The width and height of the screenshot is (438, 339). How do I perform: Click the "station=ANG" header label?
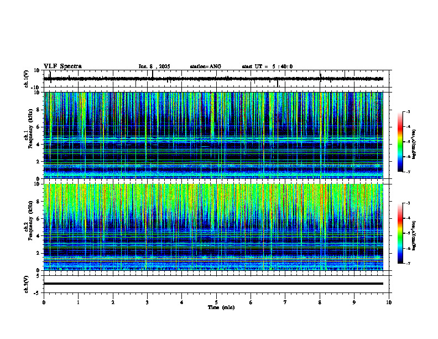pos(205,66)
